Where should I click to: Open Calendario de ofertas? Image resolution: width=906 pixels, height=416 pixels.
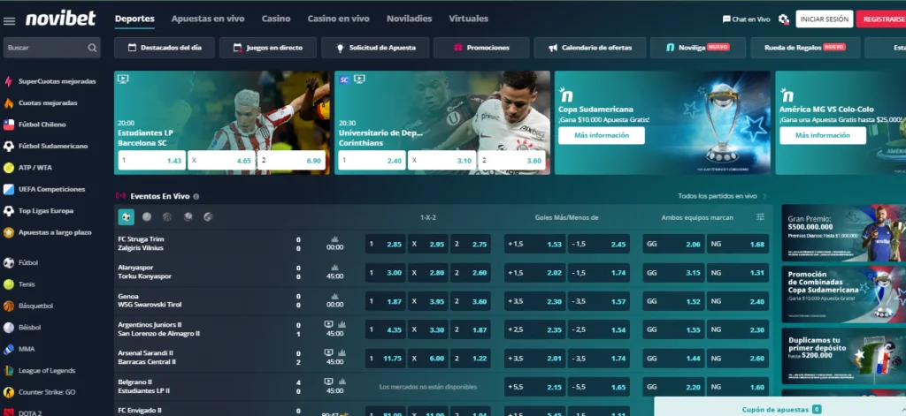[590, 48]
